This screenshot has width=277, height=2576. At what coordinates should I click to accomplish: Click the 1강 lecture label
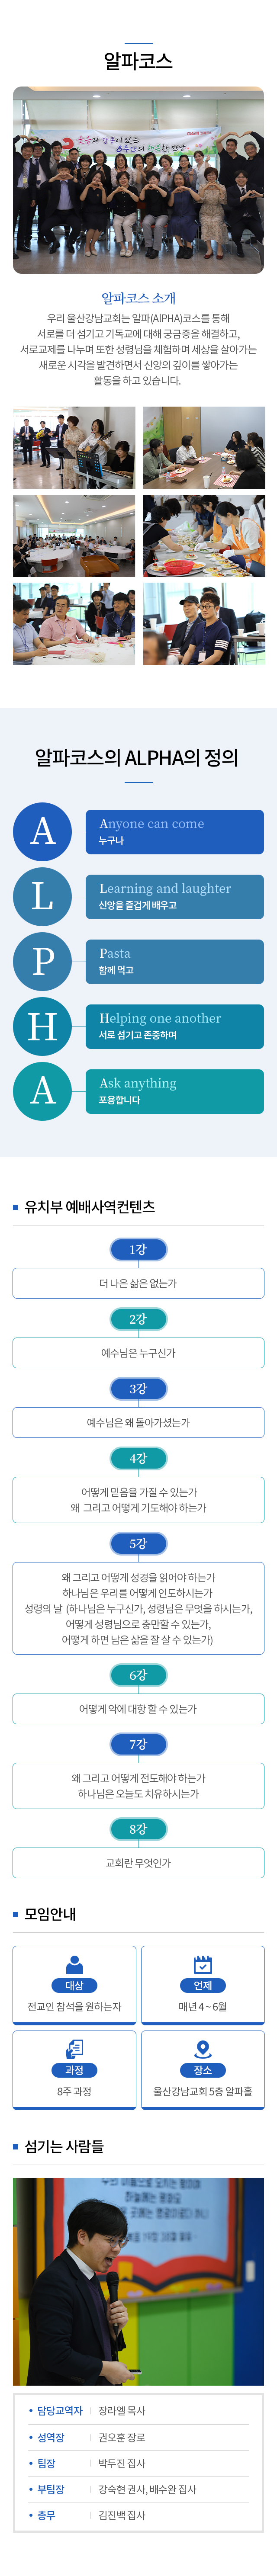138,1249
